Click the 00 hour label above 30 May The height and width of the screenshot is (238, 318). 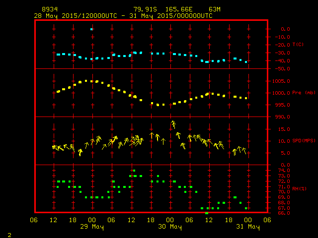pyautogui.click(x=170, y=220)
